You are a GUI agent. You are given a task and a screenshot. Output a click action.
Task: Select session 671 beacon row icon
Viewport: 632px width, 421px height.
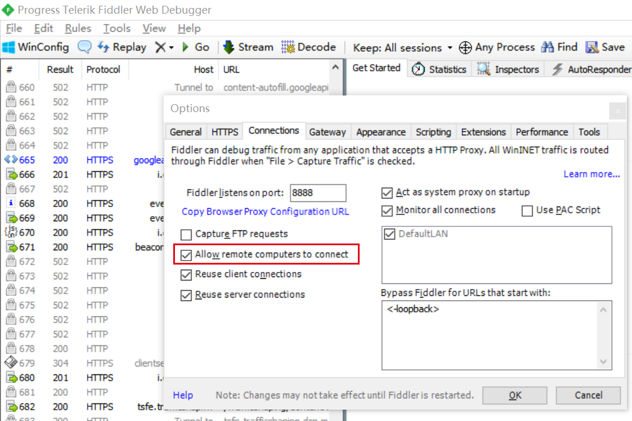pyautogui.click(x=12, y=247)
